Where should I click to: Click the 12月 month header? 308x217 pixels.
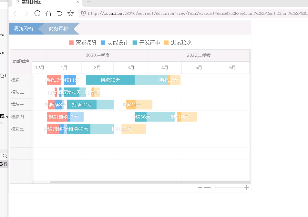click(39, 68)
